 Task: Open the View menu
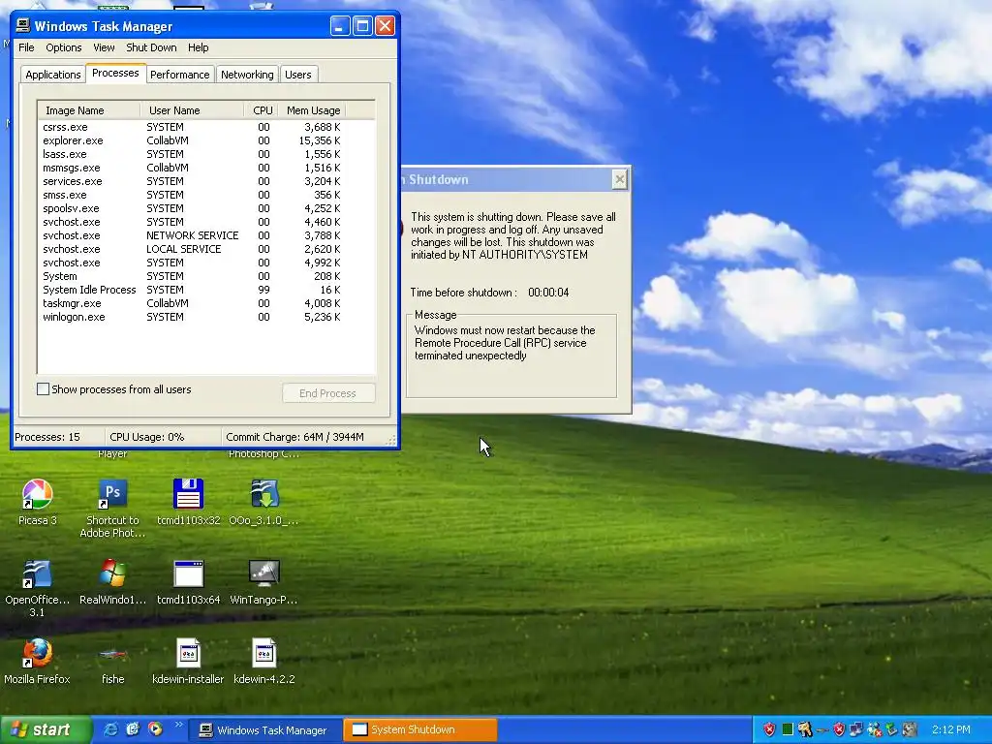point(104,47)
